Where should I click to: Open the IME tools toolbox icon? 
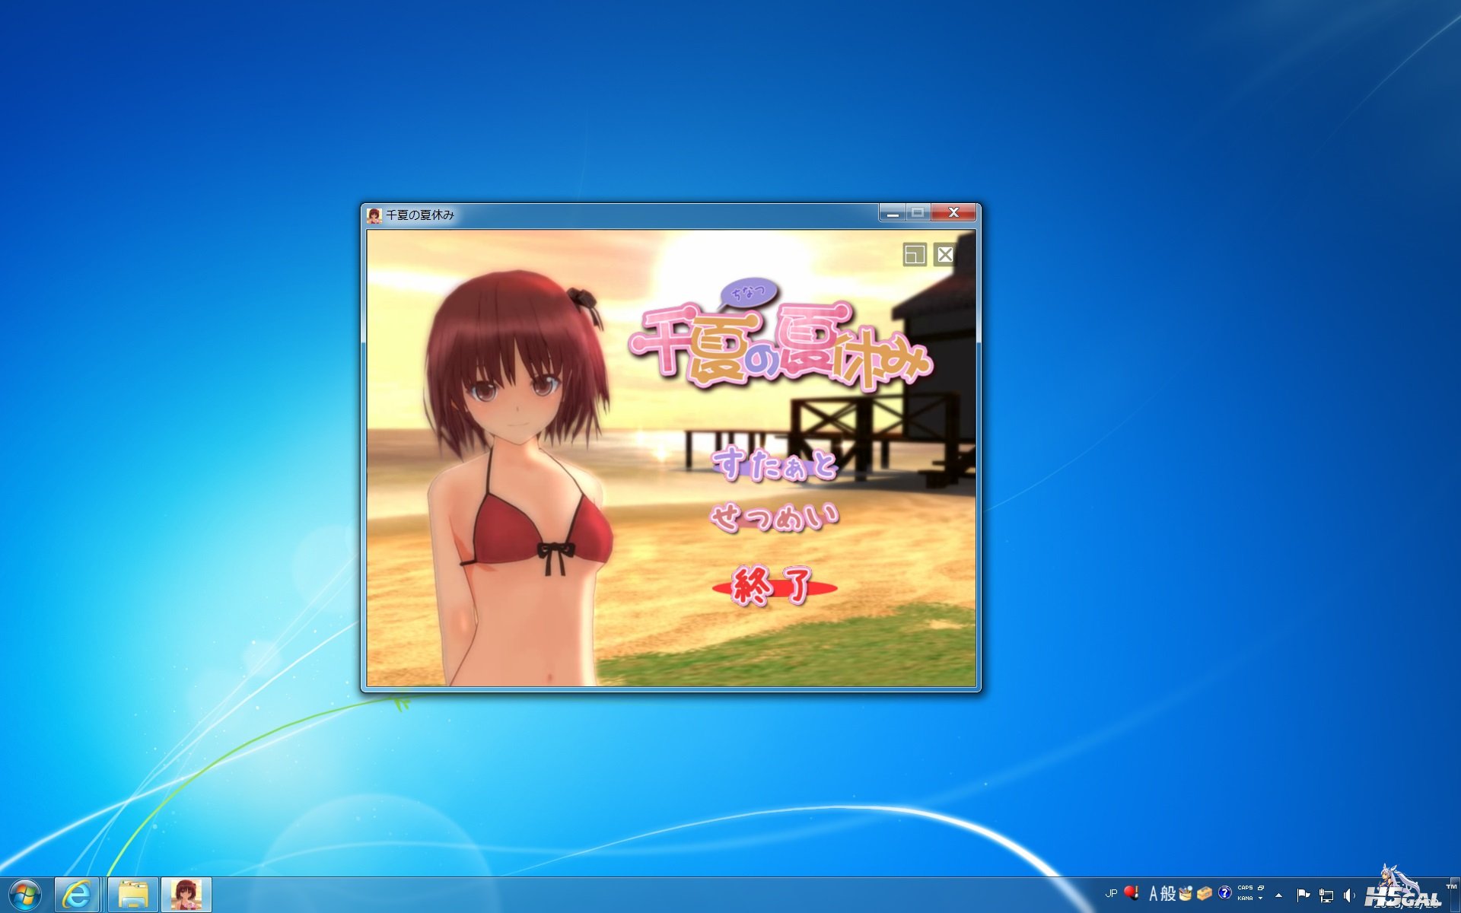click(1205, 893)
